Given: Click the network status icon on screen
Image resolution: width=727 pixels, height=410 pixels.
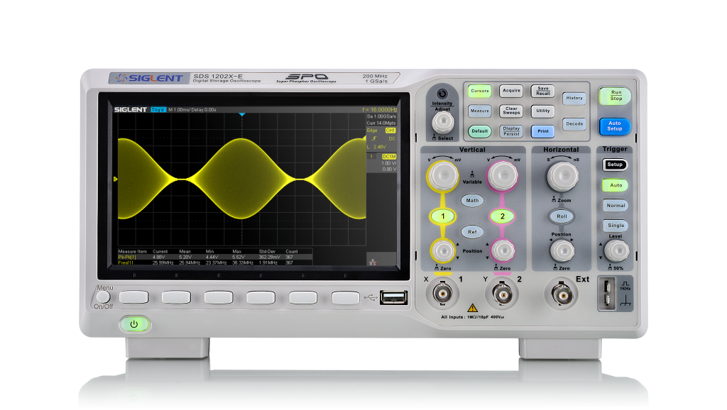Looking at the screenshot, I should [373, 262].
